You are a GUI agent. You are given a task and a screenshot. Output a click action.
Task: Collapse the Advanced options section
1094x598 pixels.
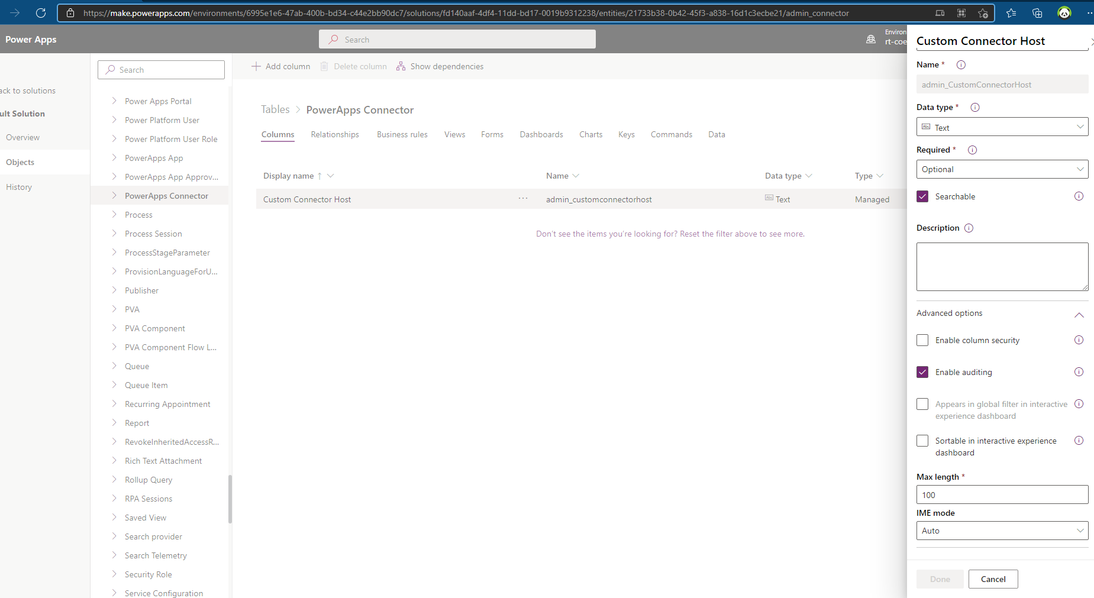(x=1079, y=314)
